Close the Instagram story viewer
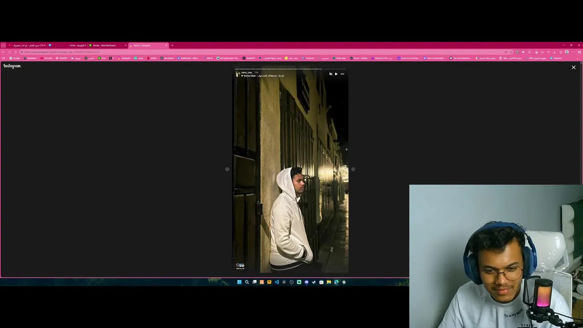Viewport: 583px width, 328px height. point(573,67)
